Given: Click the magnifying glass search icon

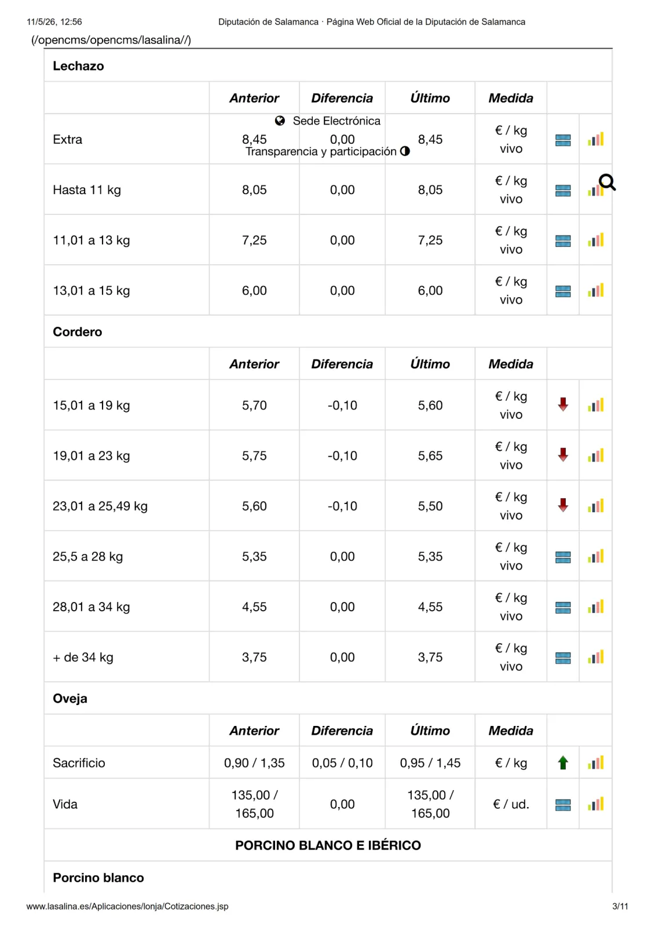Looking at the screenshot, I should pyautogui.click(x=607, y=183).
